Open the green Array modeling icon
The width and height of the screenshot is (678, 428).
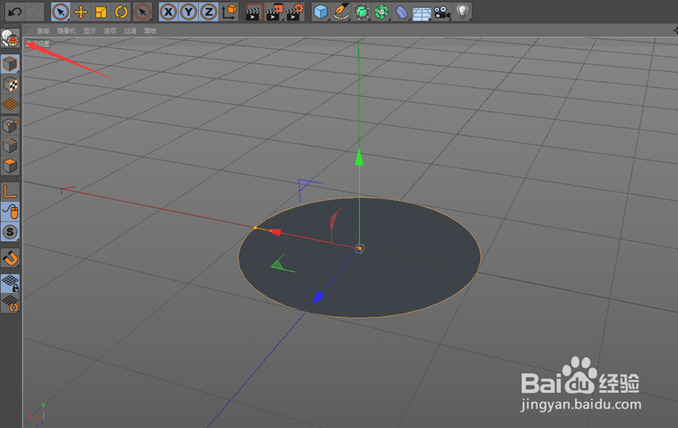[382, 12]
